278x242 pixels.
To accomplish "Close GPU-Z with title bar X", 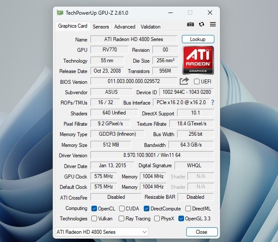I will pos(210,13).
